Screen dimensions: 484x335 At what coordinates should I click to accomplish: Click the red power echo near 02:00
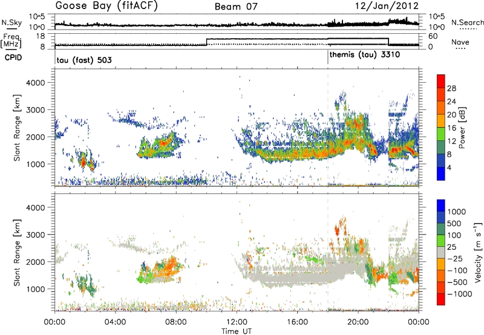point(83,161)
